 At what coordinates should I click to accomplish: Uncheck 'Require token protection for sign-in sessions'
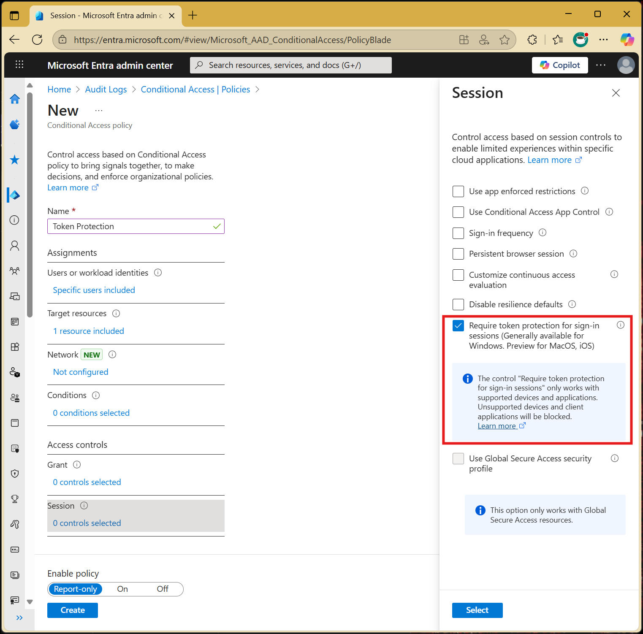[x=458, y=325]
